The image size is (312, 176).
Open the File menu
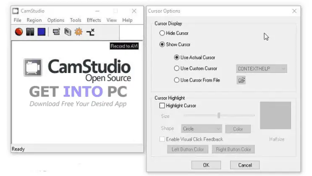pos(18,20)
